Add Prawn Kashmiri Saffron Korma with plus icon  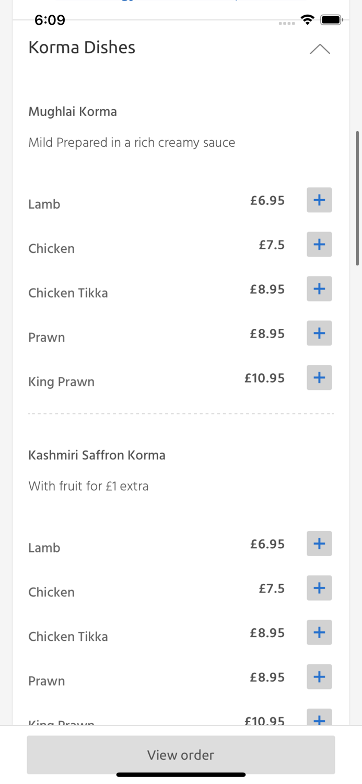(319, 677)
